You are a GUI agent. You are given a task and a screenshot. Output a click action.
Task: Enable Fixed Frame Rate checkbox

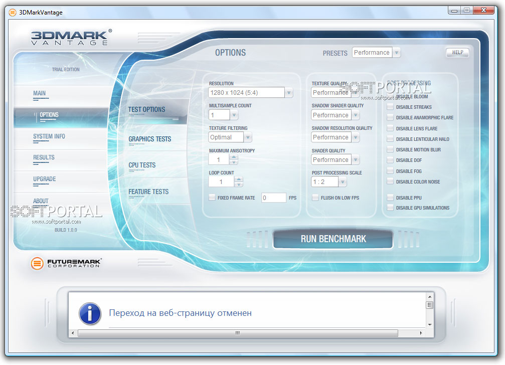[212, 198]
